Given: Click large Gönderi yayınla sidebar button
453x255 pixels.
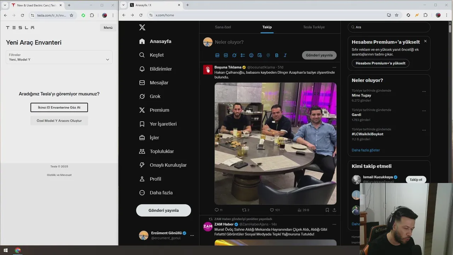Looking at the screenshot, I should point(164,210).
